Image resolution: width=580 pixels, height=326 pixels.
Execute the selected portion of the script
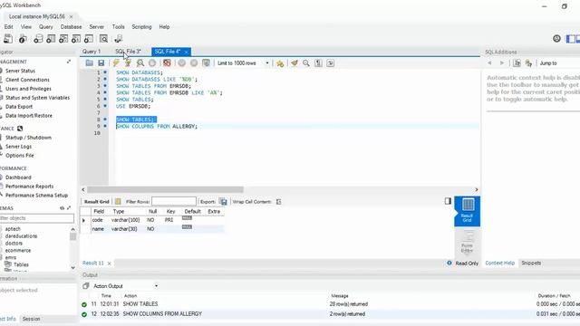click(116, 62)
